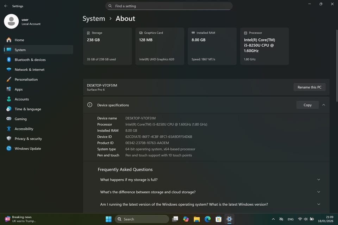338x225 pixels.
Task: Open Accessibility settings
Action: click(x=38, y=129)
